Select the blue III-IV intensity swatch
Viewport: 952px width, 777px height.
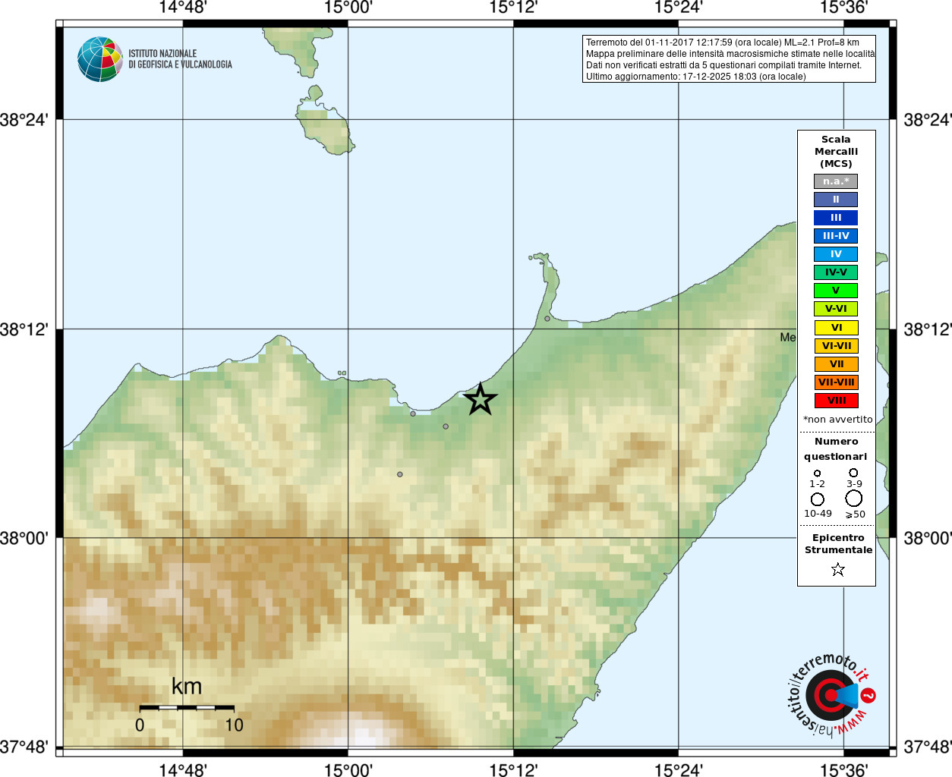pyautogui.click(x=836, y=236)
